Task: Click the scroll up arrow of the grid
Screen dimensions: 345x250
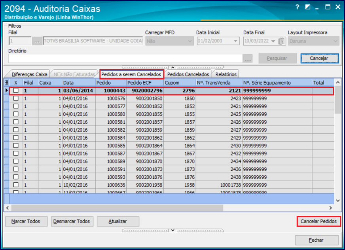Action: (x=338, y=82)
